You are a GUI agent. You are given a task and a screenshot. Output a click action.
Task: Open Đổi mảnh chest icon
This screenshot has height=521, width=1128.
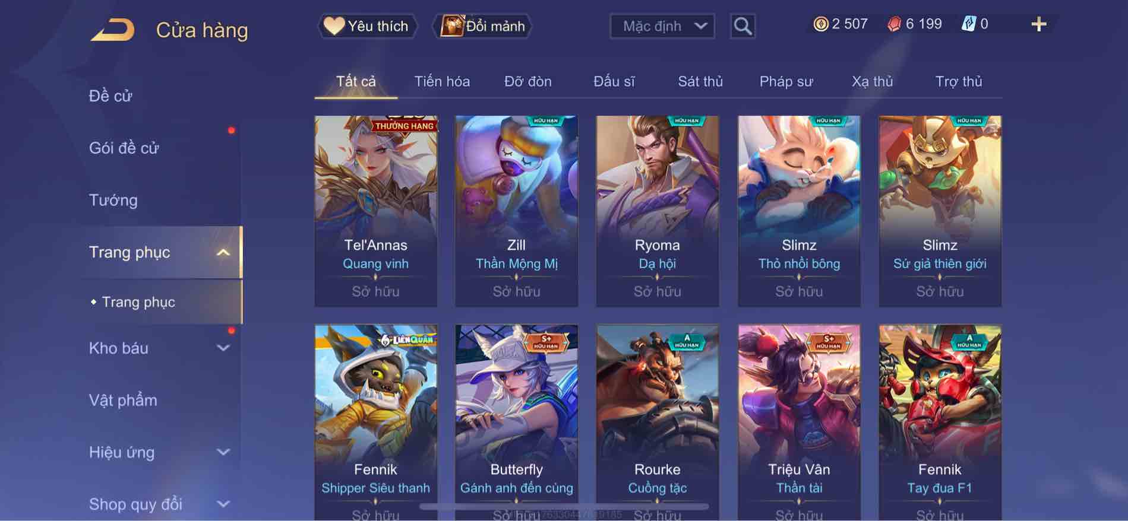coord(451,26)
